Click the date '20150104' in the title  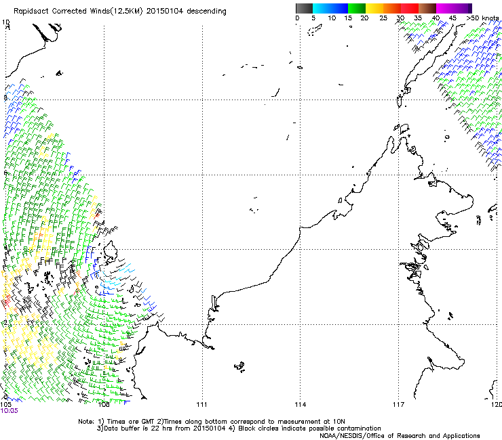165,12
